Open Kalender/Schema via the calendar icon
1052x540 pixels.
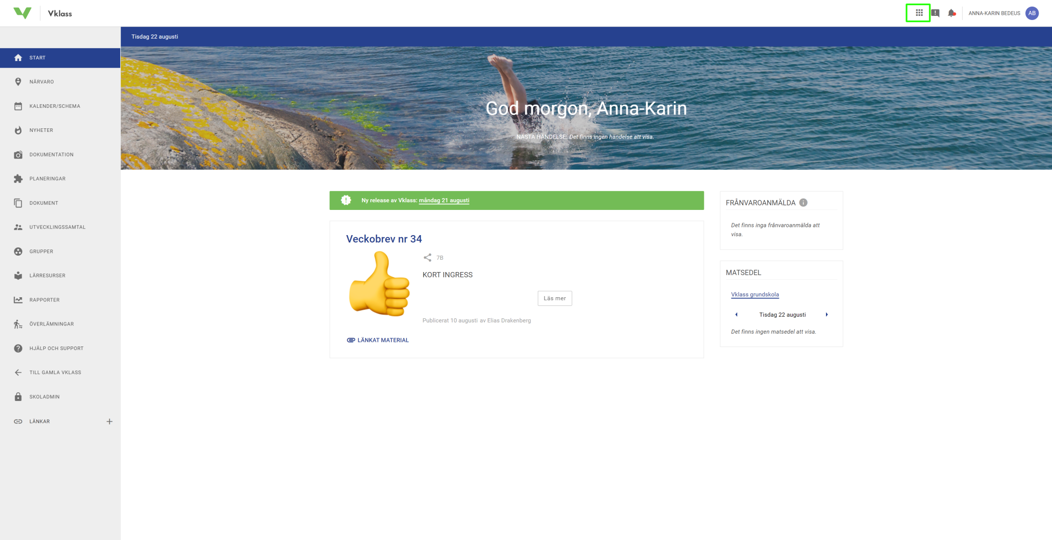pos(18,106)
